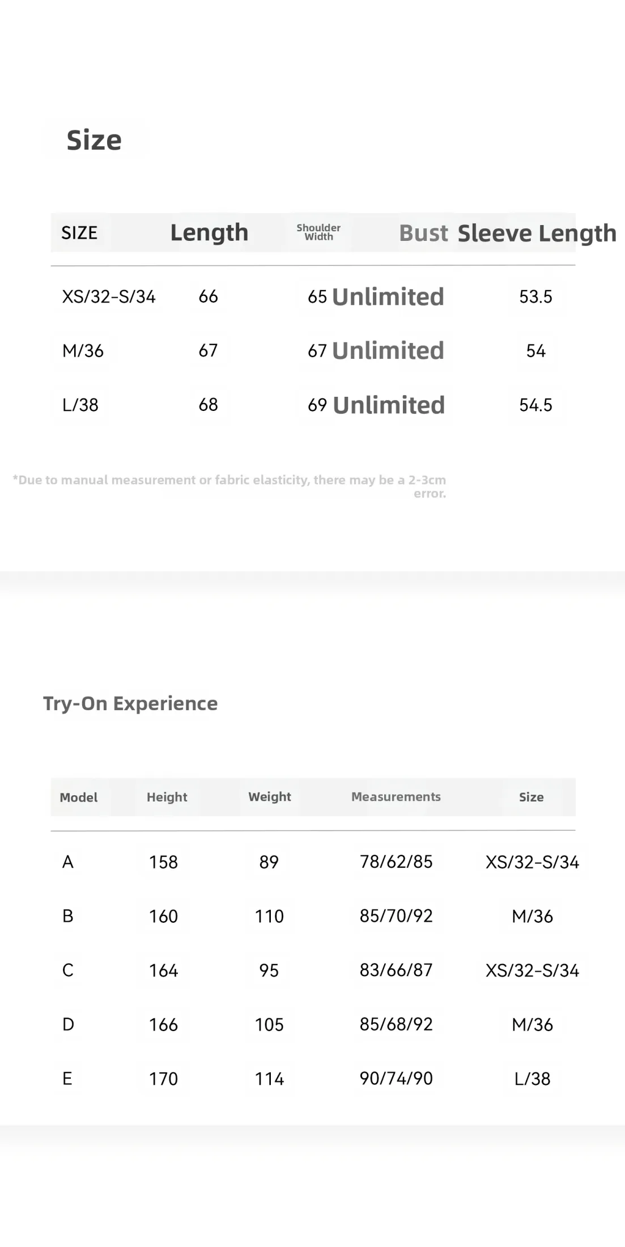Click the 53.5 sleeve length value

535,296
